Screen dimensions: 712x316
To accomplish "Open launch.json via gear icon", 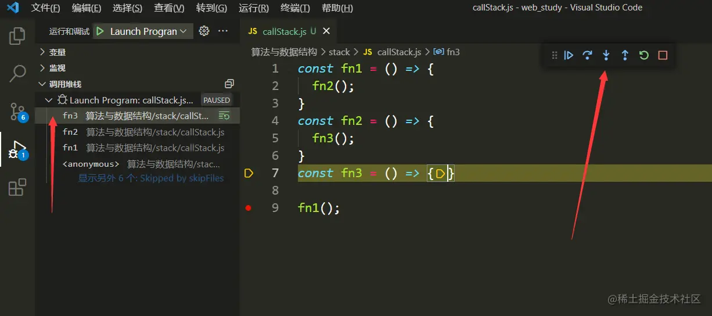I will tap(204, 31).
